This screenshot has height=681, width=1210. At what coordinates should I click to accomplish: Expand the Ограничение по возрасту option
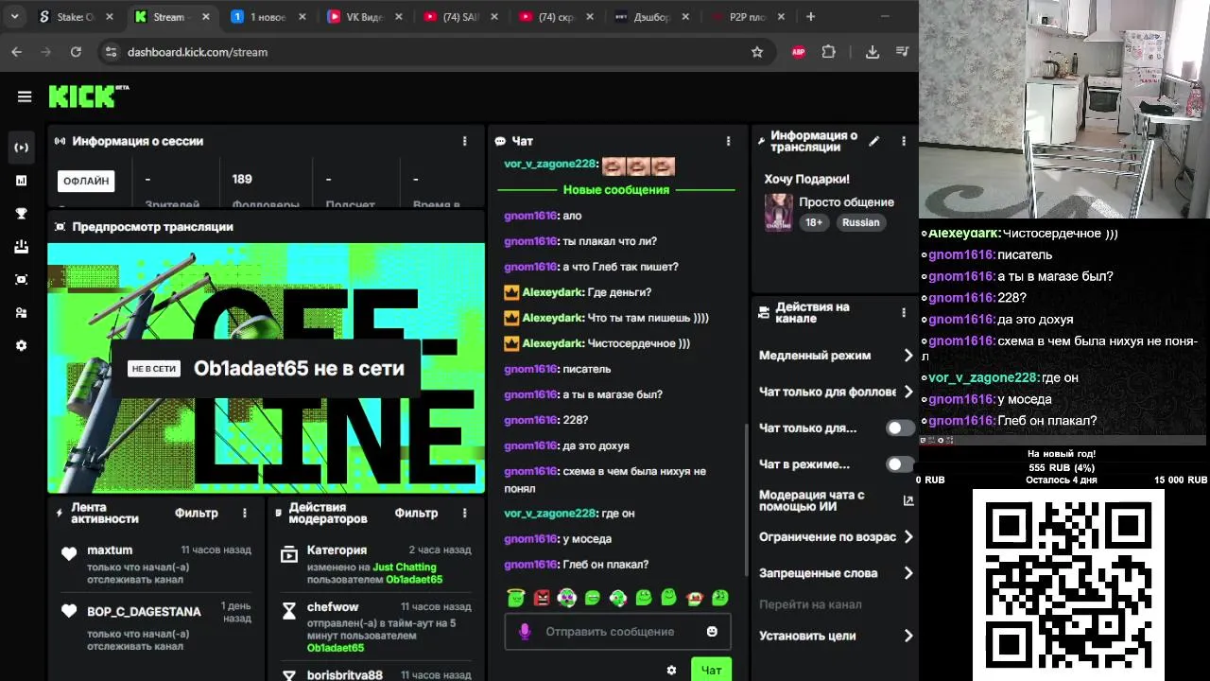tap(837, 537)
